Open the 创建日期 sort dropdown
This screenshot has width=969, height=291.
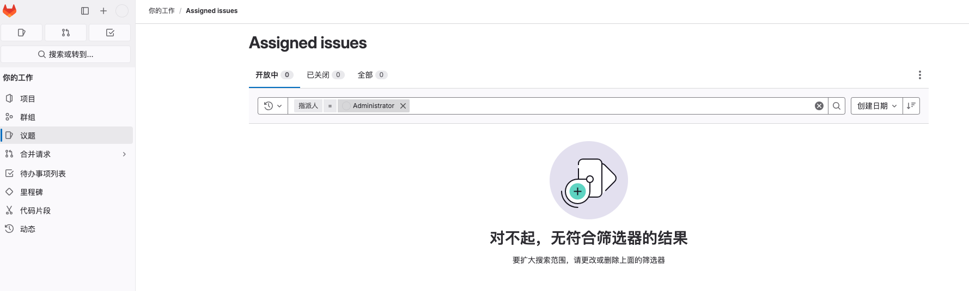coord(877,106)
